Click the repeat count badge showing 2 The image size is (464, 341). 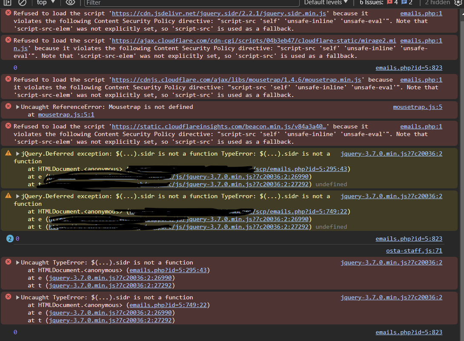point(10,239)
